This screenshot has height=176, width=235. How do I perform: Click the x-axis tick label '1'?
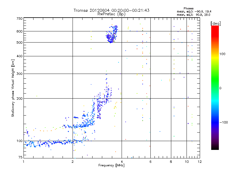tap(23, 162)
